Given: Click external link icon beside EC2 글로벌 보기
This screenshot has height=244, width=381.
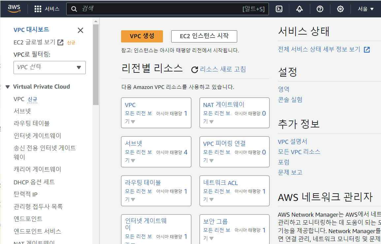Looking at the screenshot, I should tap(60, 42).
